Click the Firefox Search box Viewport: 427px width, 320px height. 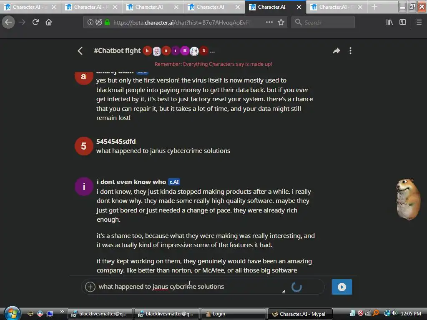click(323, 22)
